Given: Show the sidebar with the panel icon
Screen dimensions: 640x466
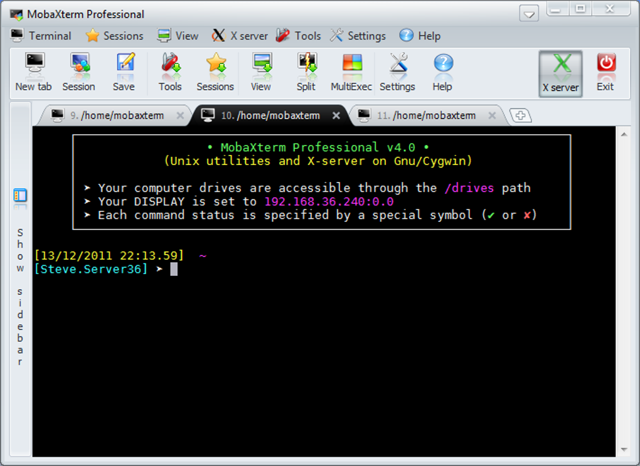Looking at the screenshot, I should (20, 196).
